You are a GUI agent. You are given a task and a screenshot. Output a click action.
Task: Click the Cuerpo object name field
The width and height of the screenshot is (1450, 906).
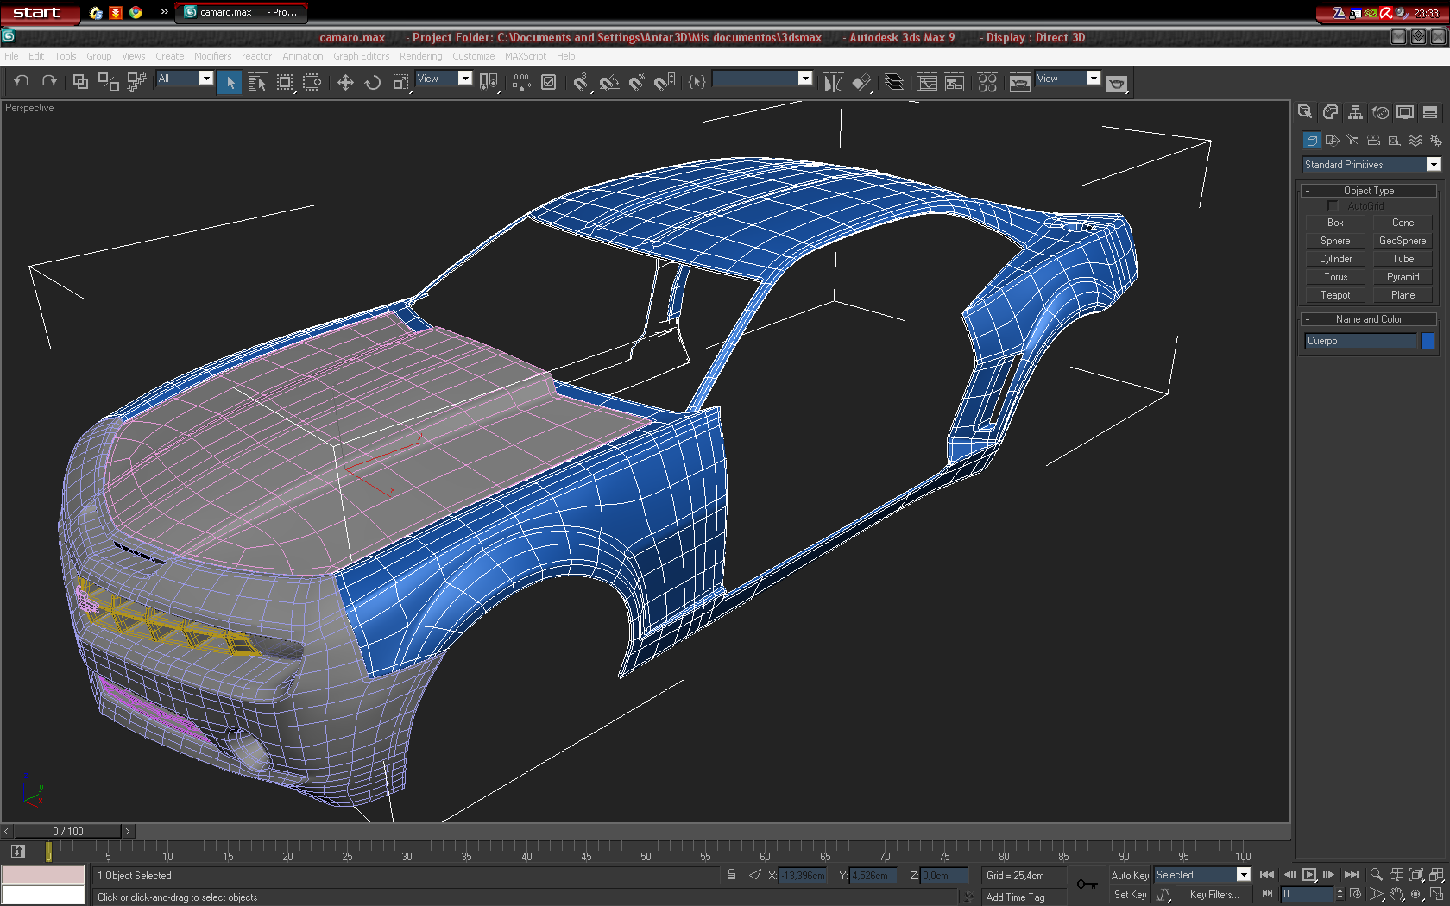1359,341
